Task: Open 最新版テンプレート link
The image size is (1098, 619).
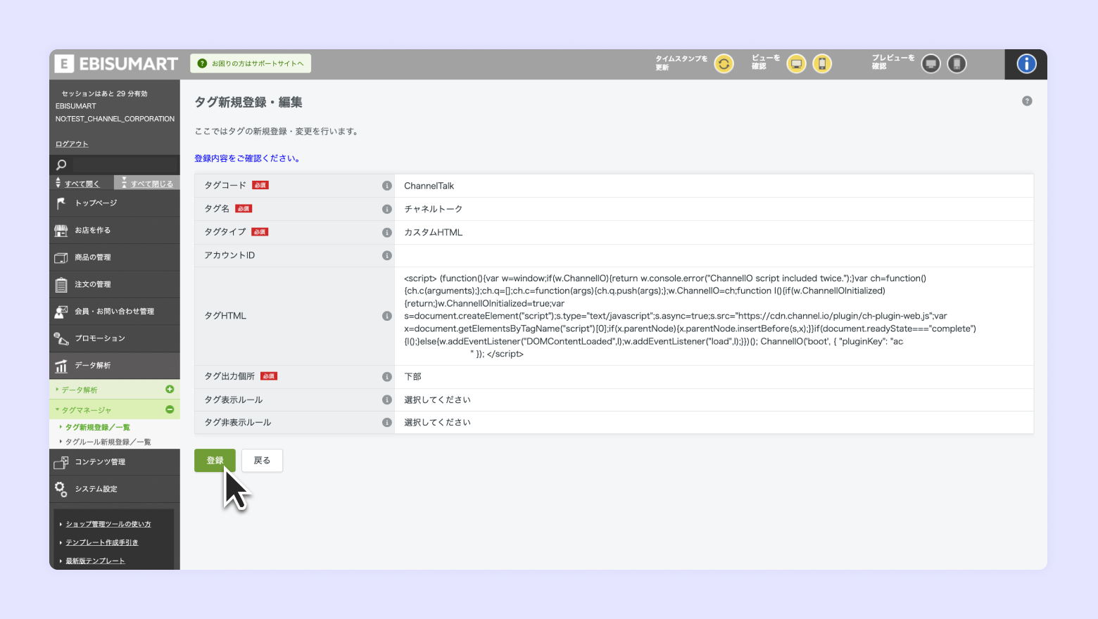Action: click(x=95, y=561)
